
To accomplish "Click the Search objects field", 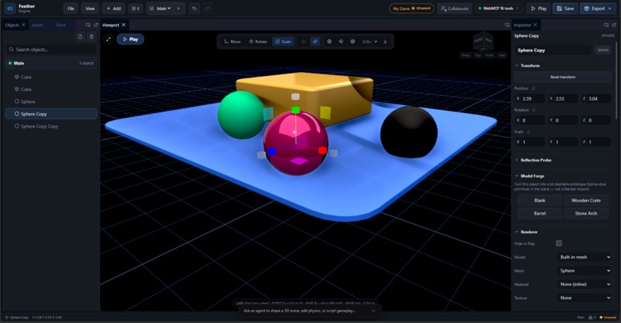I will coord(52,49).
